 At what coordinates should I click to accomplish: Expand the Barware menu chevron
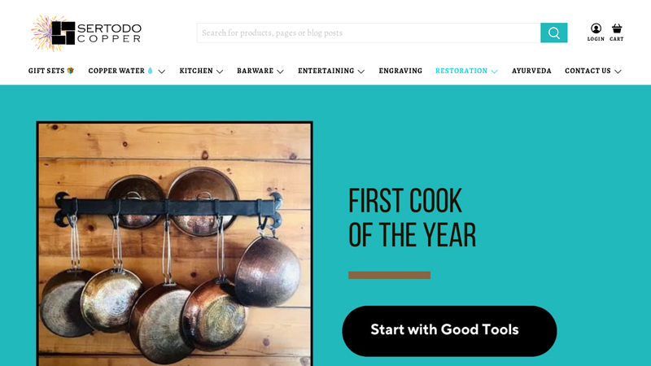pos(280,72)
